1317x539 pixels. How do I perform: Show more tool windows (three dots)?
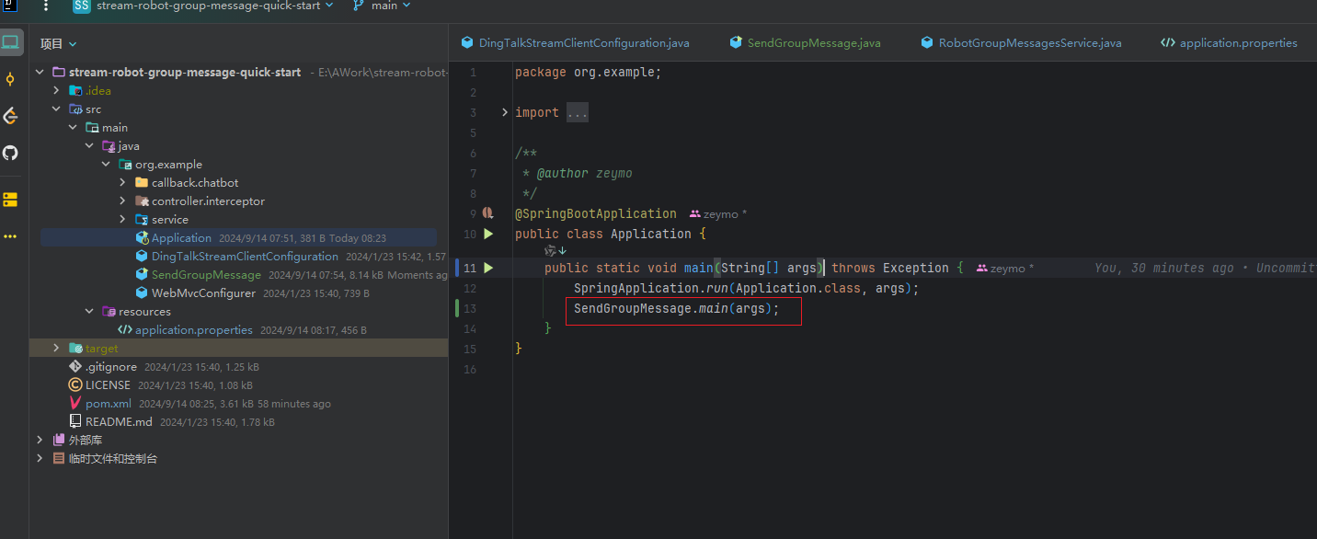tap(10, 236)
